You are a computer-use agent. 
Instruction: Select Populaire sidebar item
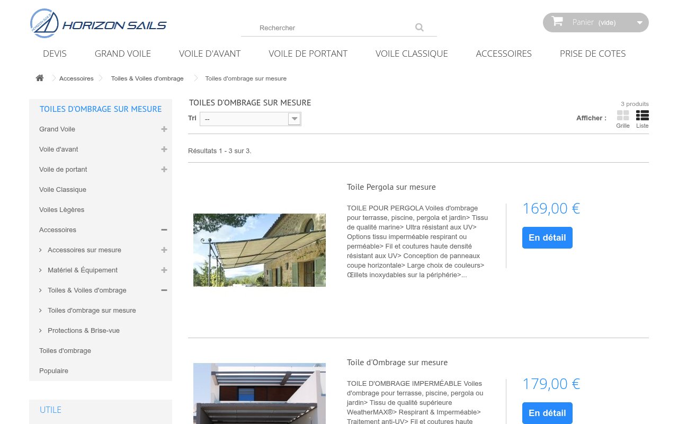tap(53, 371)
